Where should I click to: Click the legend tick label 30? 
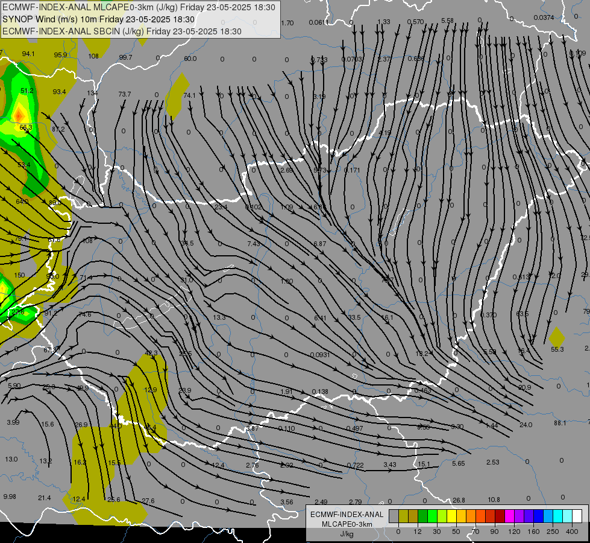[437, 532]
